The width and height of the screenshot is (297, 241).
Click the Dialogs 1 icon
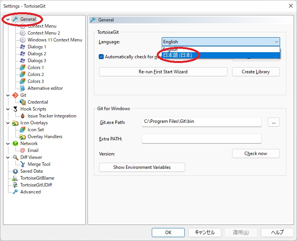coord(23,47)
